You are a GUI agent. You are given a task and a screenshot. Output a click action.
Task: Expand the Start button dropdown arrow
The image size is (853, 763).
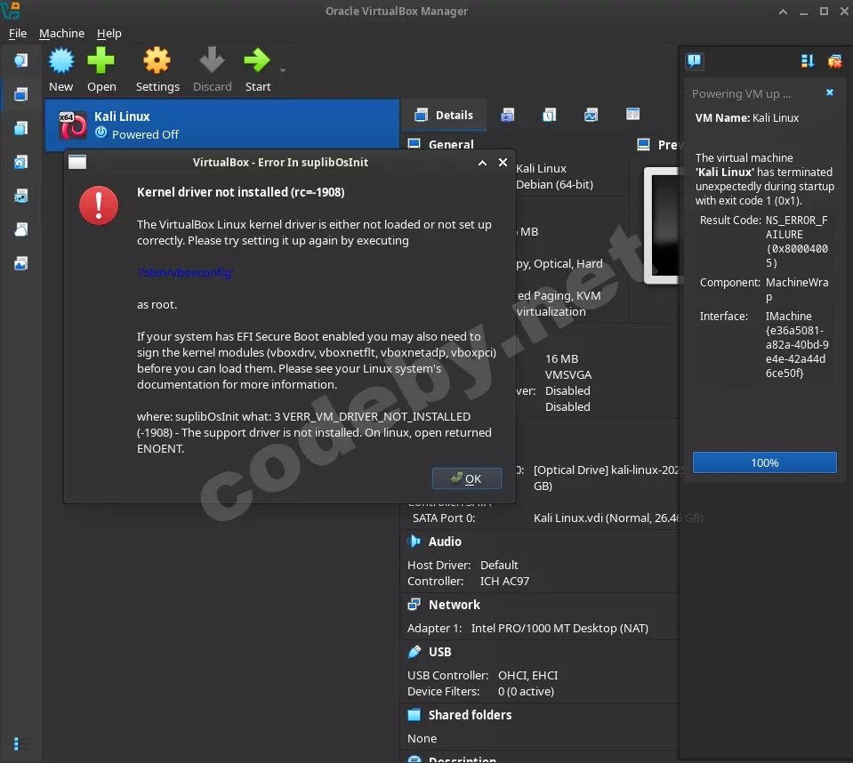coord(283,71)
